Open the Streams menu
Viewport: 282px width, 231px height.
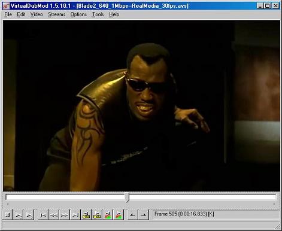coord(57,14)
